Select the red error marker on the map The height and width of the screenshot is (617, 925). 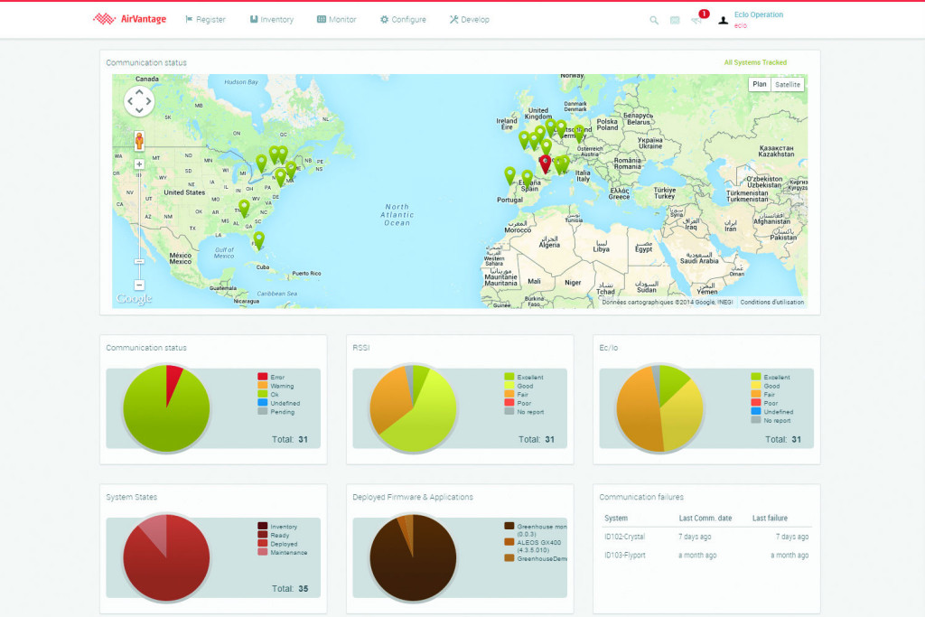click(545, 163)
